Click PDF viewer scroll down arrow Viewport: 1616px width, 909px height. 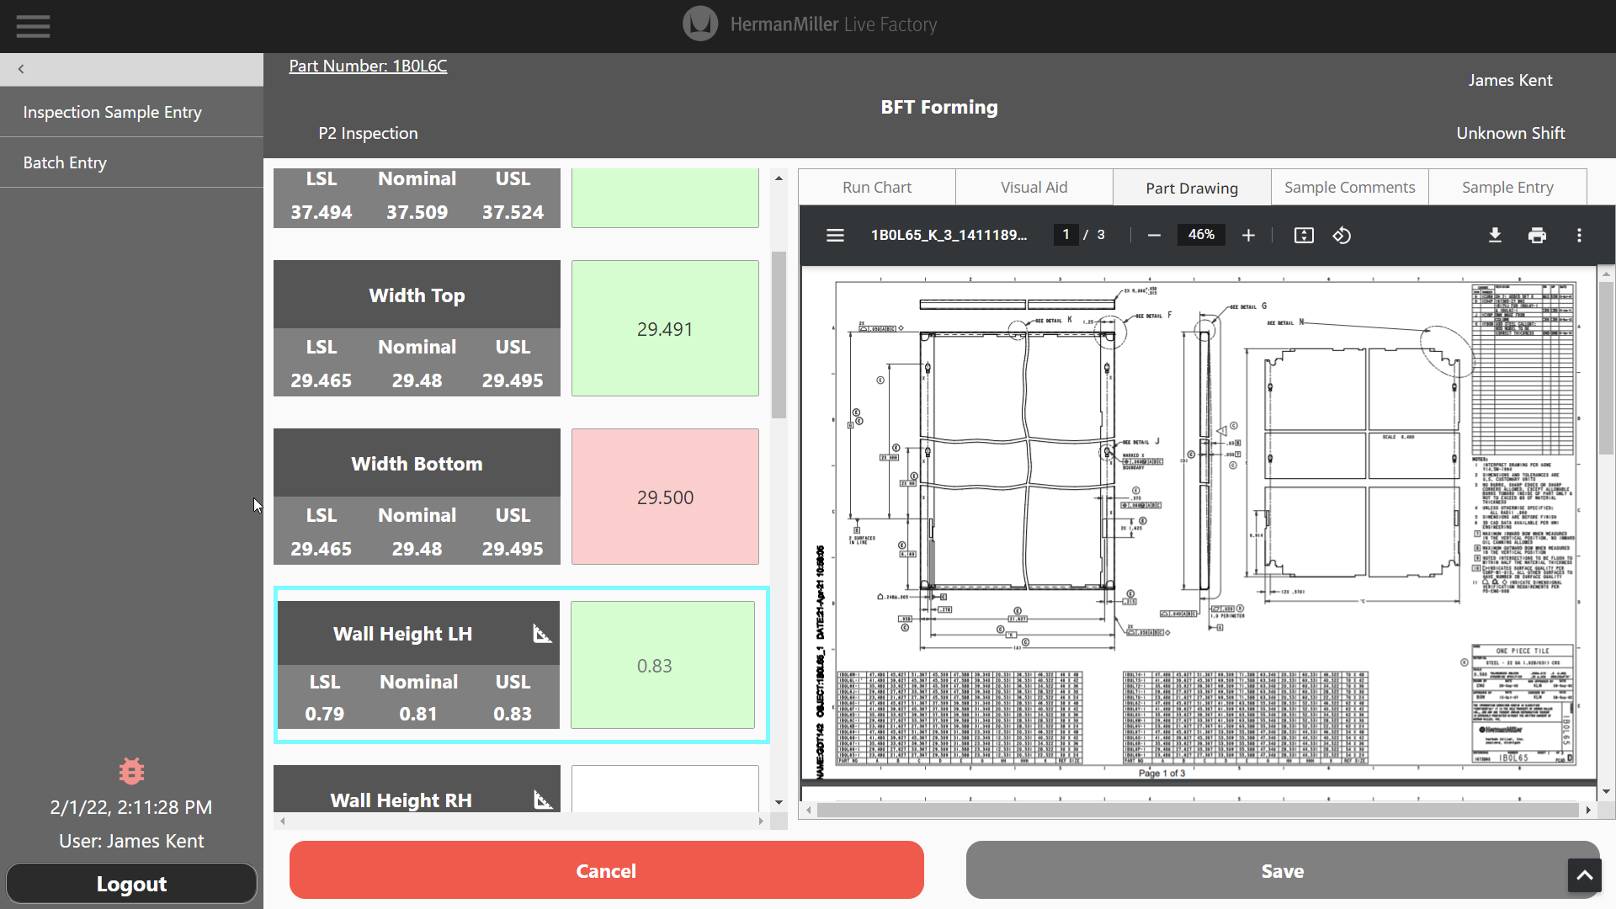tap(1607, 791)
